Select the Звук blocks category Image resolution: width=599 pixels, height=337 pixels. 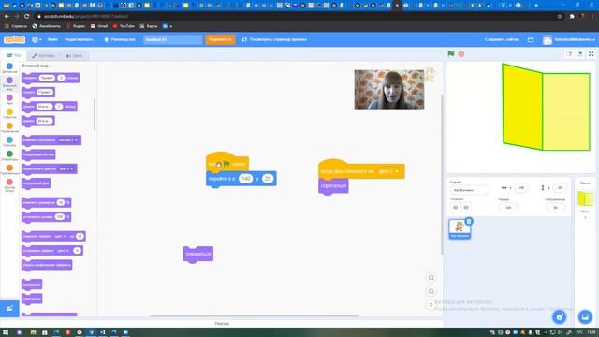[x=9, y=100]
